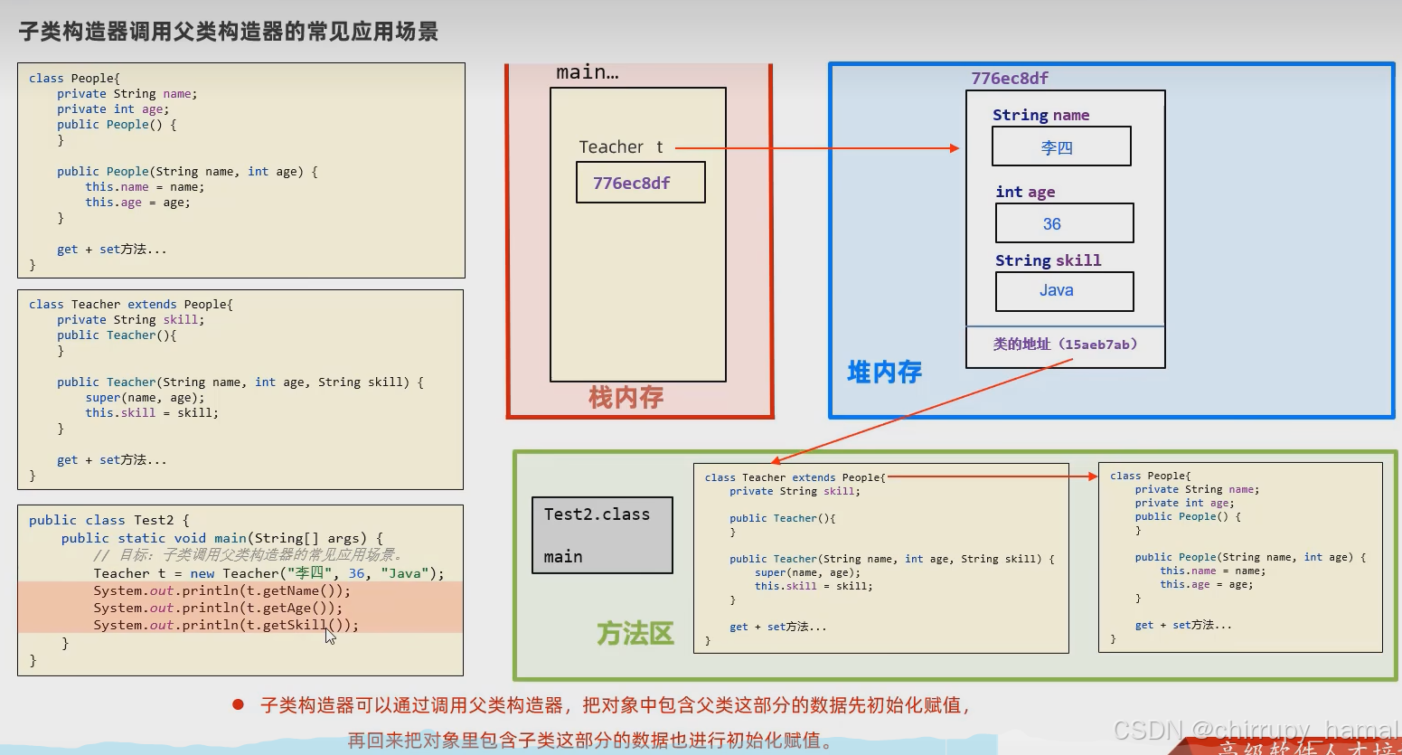Click red summary sentence starting 子类构造器可以通过
The image size is (1402, 755).
[615, 705]
